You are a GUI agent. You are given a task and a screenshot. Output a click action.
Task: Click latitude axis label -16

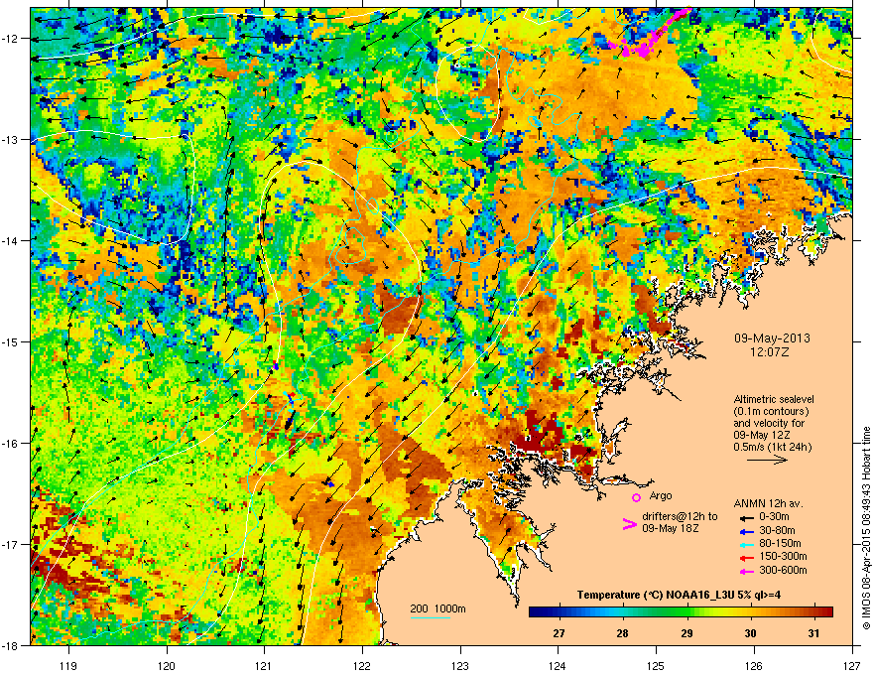click(x=11, y=444)
